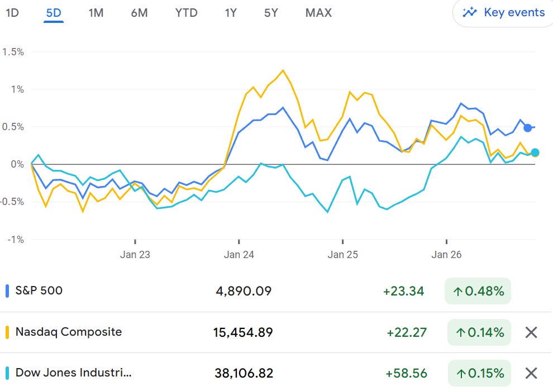This screenshot has width=553, height=391.
Task: Click the Nasdaq yellow color marker
Action: coord(7,332)
